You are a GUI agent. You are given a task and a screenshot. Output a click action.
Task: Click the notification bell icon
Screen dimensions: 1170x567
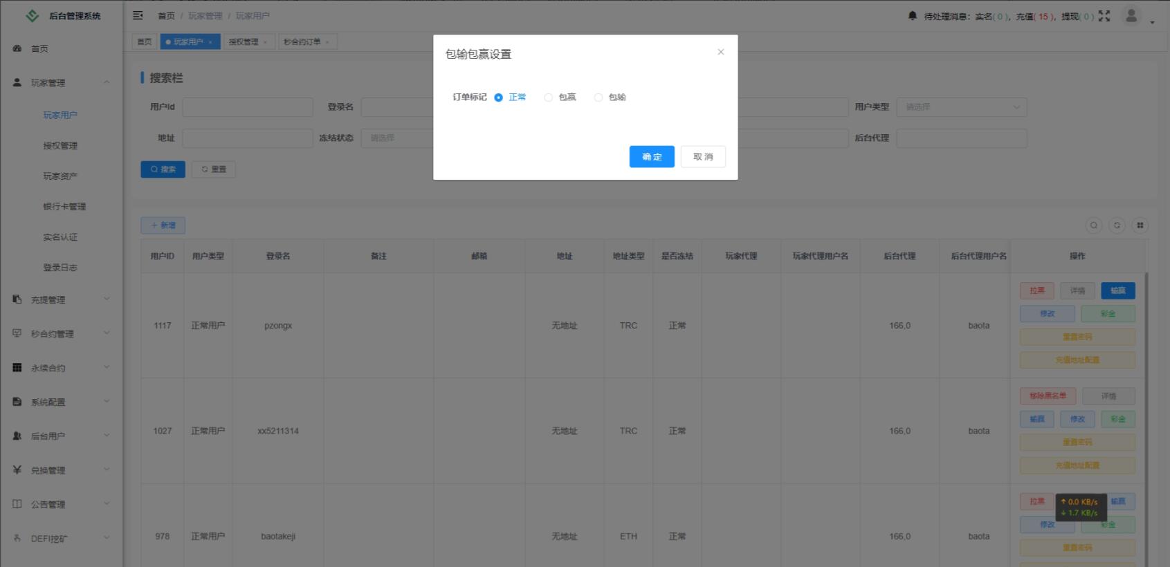point(912,16)
